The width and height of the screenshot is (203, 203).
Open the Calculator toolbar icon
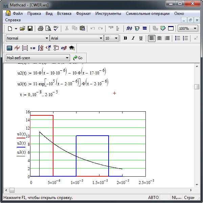tap(9, 48)
